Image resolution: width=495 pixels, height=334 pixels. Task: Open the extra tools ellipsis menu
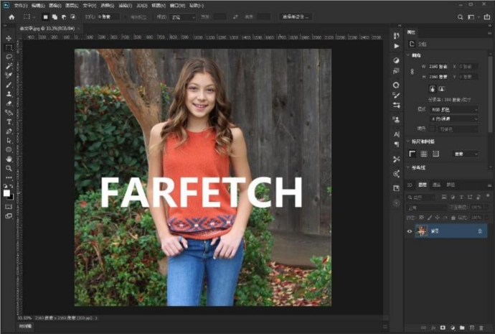coord(9,177)
